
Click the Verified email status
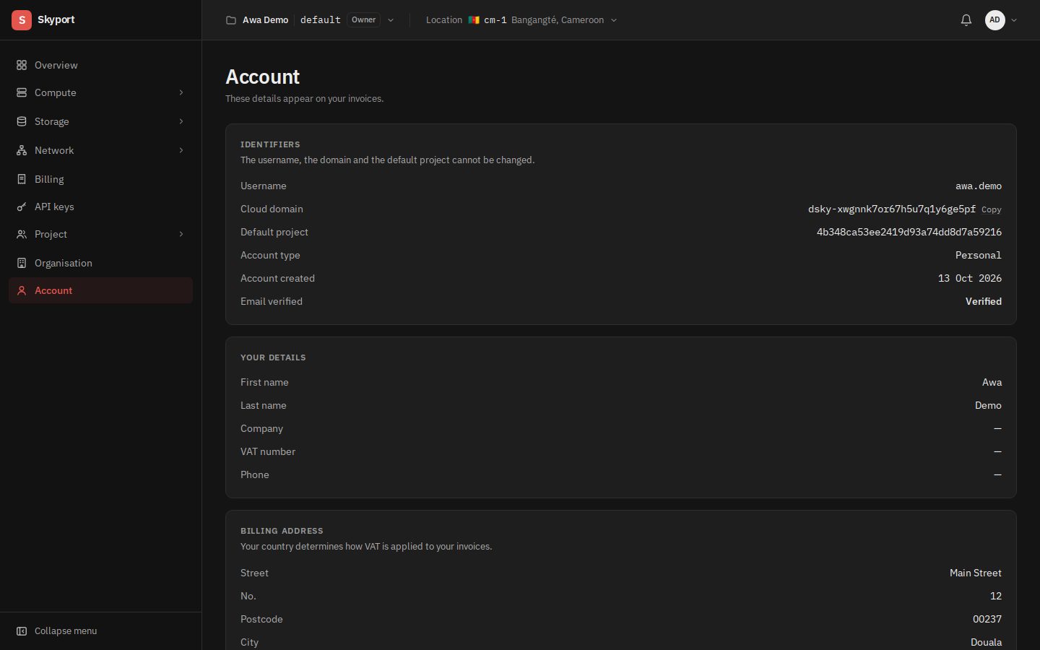[x=984, y=302]
